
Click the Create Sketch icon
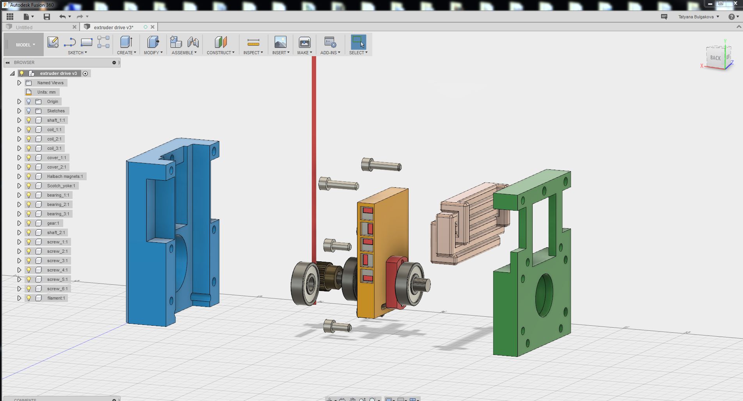click(x=53, y=42)
